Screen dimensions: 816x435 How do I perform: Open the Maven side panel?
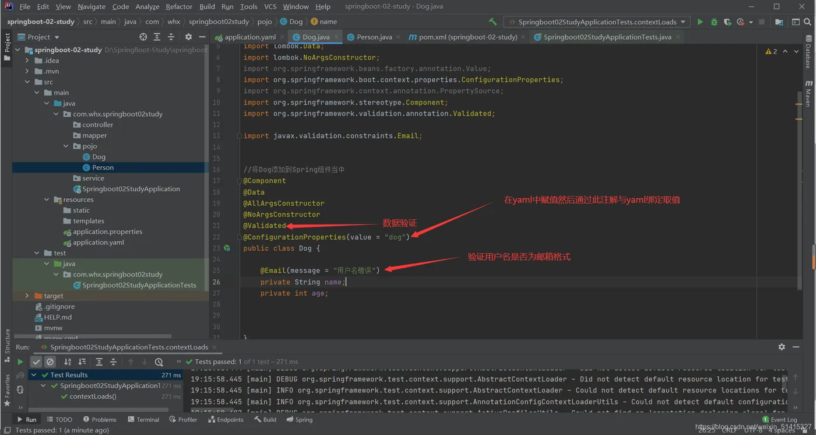(x=808, y=93)
